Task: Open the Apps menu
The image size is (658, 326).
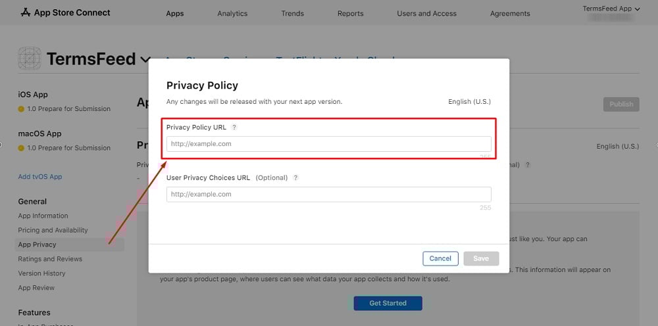Action: [x=175, y=13]
